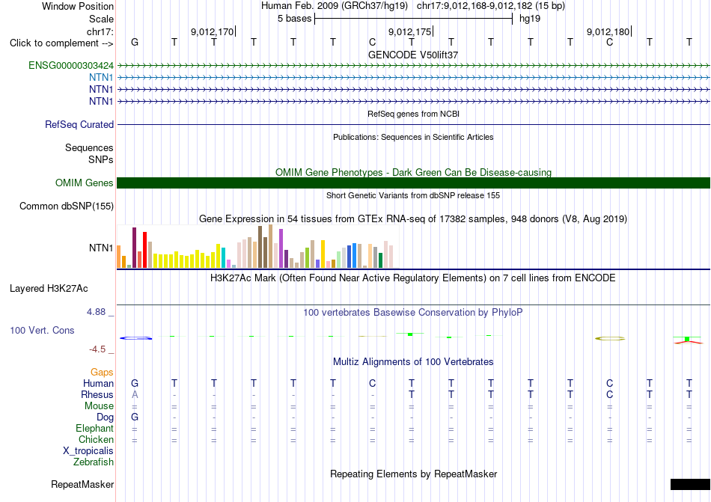Click the first base G in sequence row
Screen dimensions: 711x502
(x=135, y=42)
